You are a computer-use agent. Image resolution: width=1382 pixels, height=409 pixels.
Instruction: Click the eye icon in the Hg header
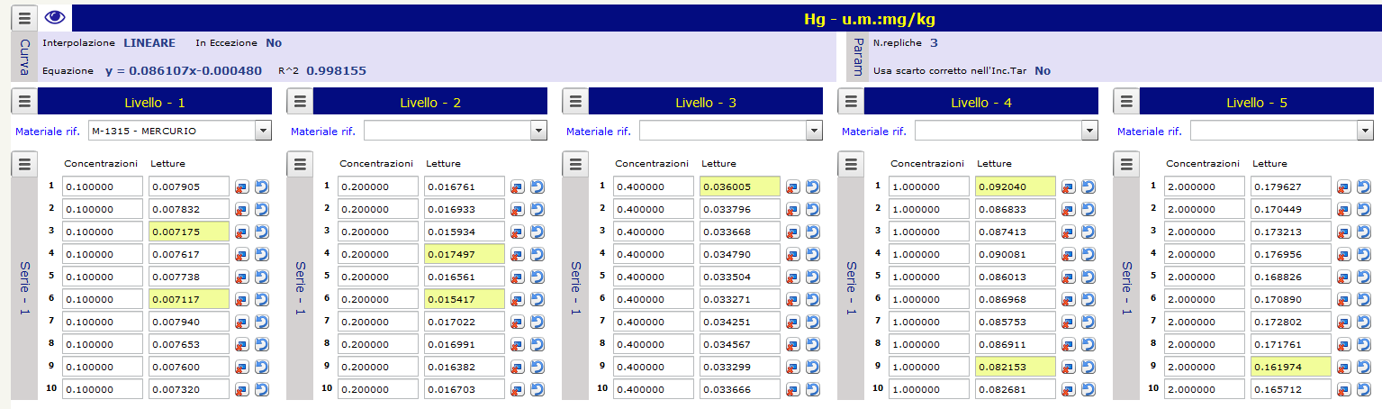[55, 18]
